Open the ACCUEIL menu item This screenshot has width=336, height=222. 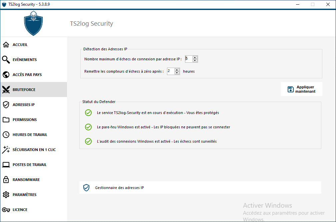pyautogui.click(x=34, y=45)
